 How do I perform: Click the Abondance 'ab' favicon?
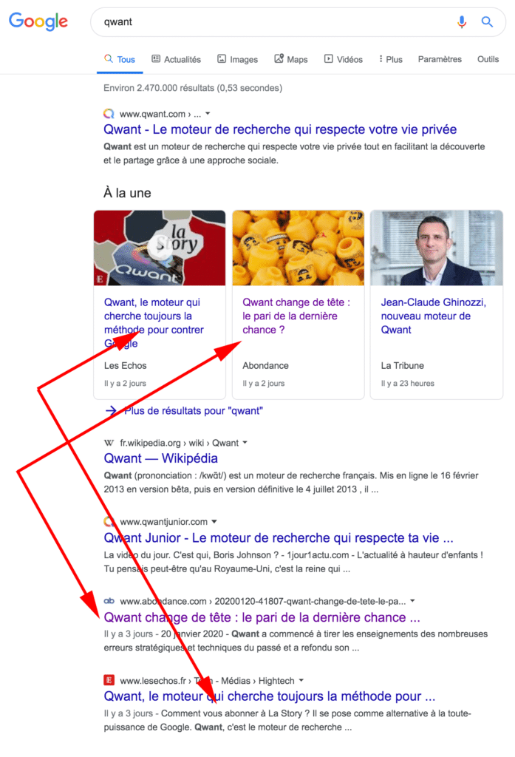[109, 601]
